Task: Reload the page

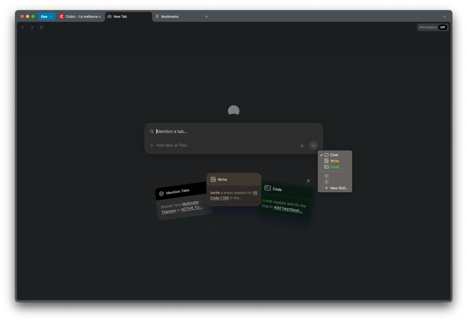Action: click(x=42, y=28)
